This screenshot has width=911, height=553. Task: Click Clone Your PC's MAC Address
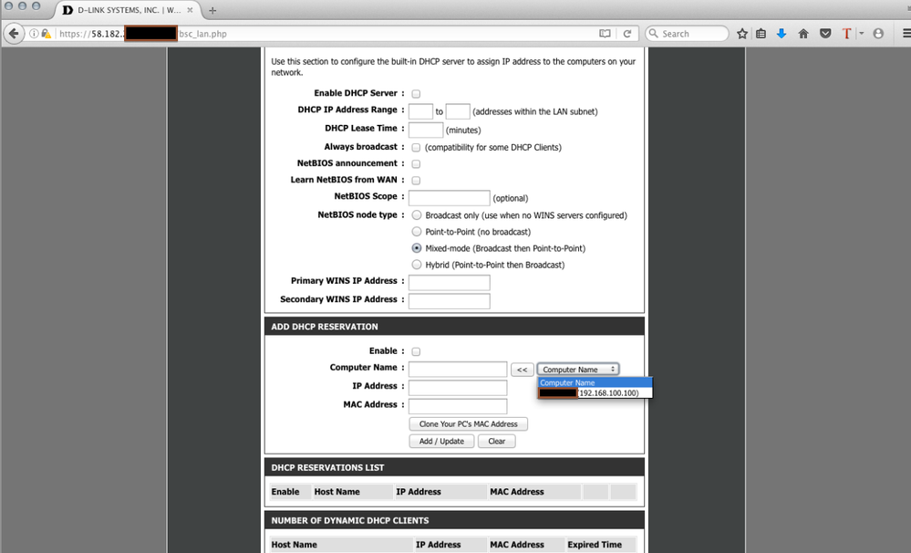(x=469, y=424)
